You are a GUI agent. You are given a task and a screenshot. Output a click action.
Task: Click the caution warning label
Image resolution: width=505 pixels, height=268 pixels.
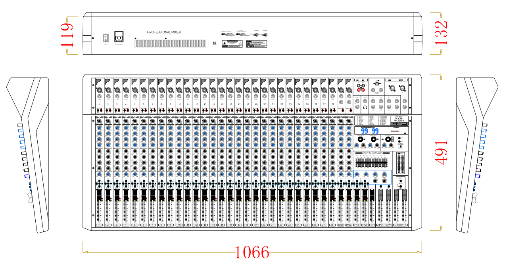232,44
